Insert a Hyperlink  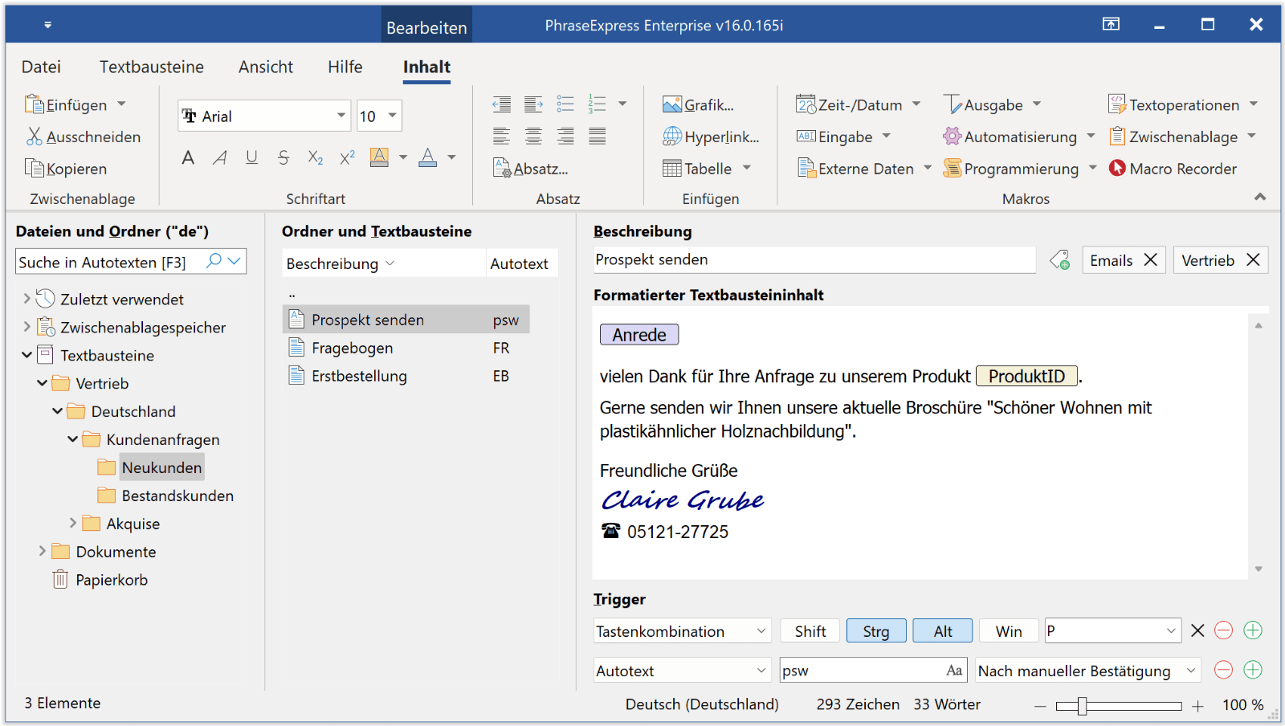coord(711,137)
